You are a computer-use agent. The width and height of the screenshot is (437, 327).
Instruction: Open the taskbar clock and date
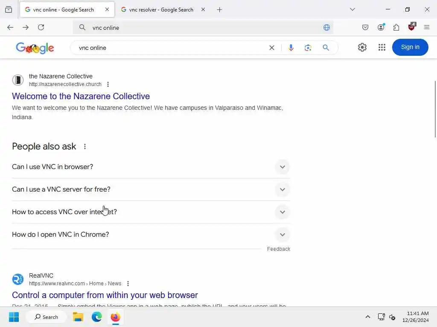pos(415,317)
